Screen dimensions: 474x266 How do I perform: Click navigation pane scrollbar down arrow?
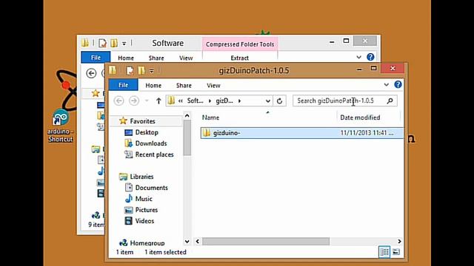(187, 242)
